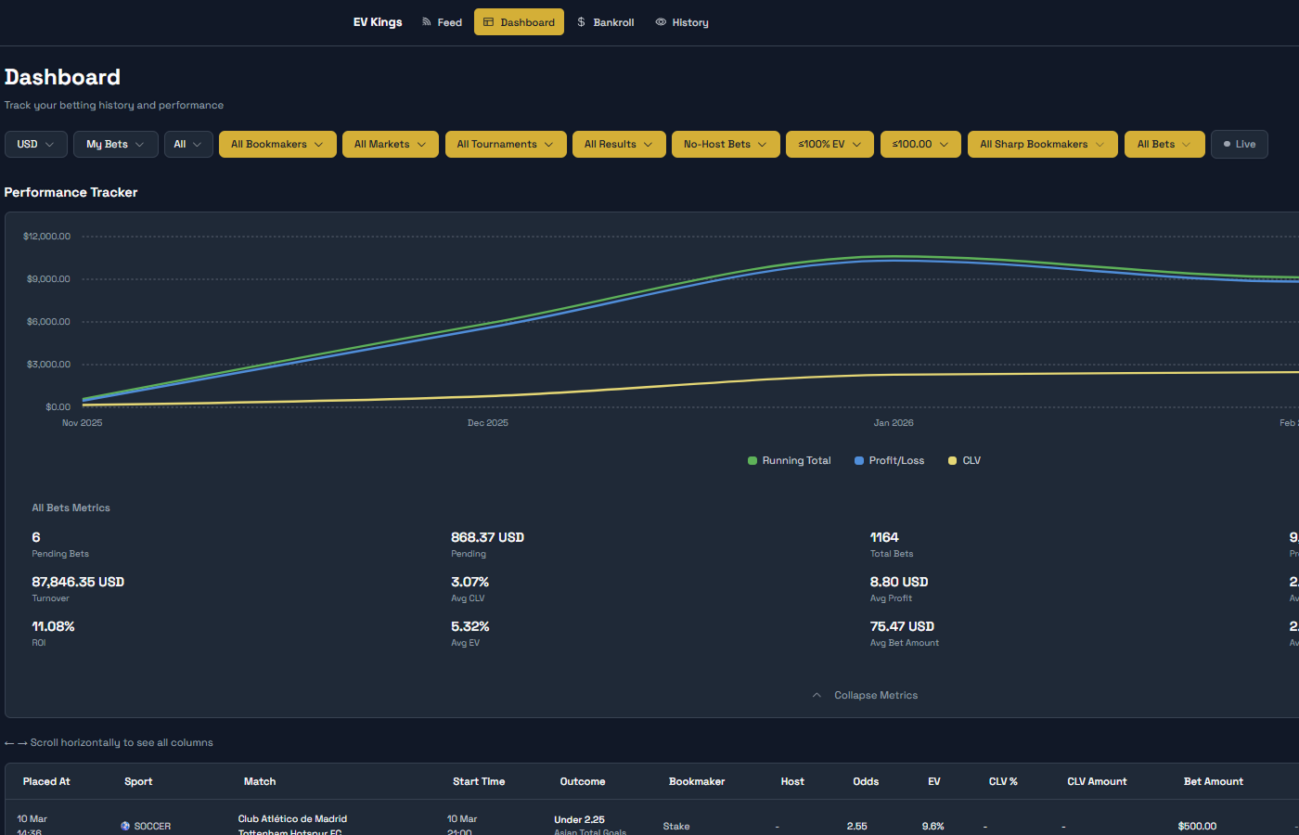Toggle the Live filter
The height and width of the screenshot is (835, 1299).
(1239, 145)
